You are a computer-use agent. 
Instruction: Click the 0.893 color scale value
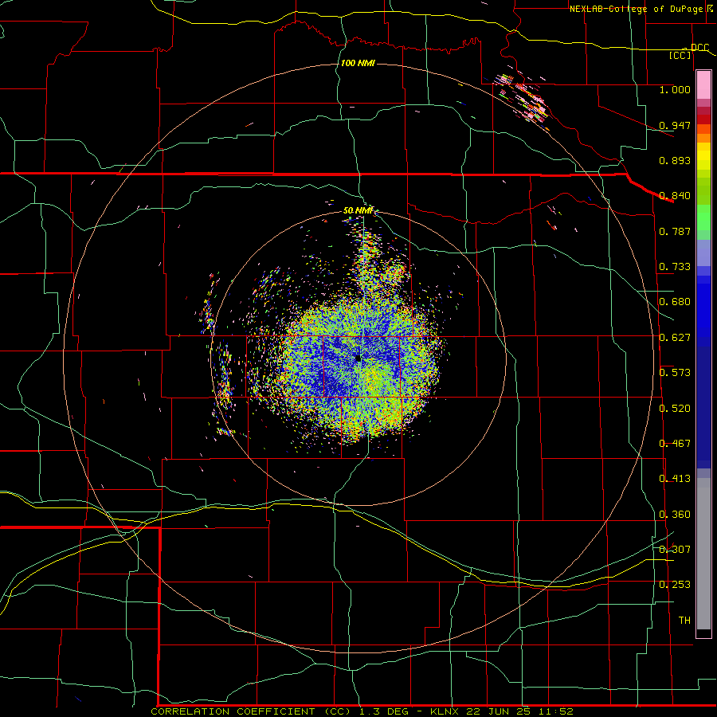coord(675,160)
